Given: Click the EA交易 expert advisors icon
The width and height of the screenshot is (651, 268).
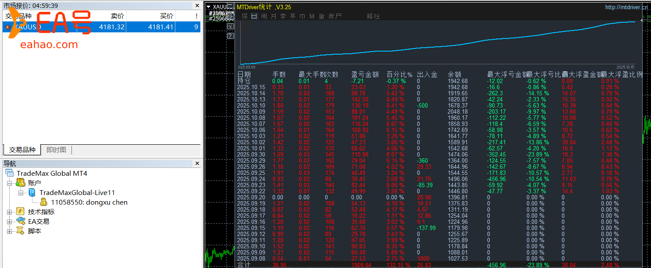Looking at the screenshot, I should (20, 221).
